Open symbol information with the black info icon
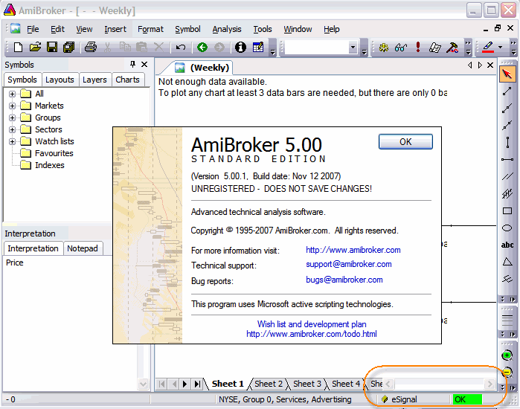The height and width of the screenshot is (409, 520). tap(240, 48)
